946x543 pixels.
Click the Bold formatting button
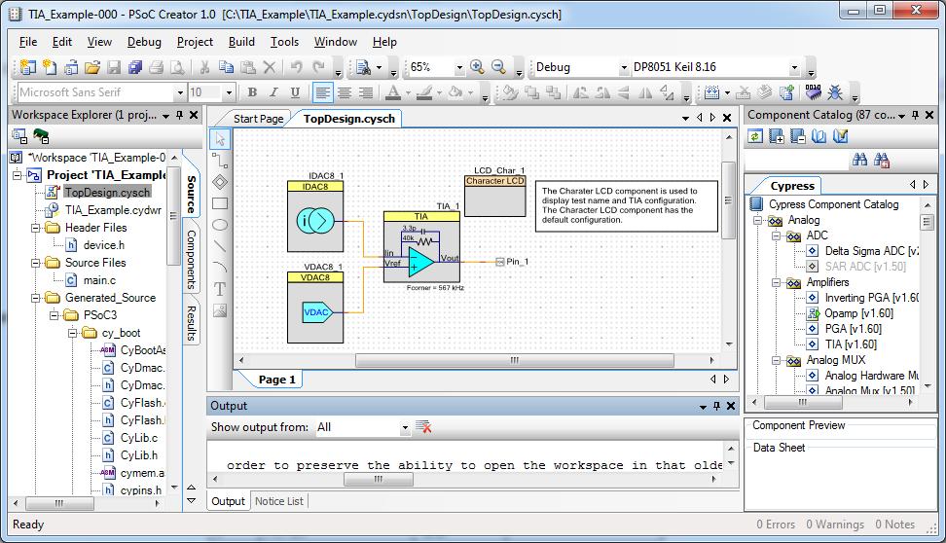click(252, 92)
